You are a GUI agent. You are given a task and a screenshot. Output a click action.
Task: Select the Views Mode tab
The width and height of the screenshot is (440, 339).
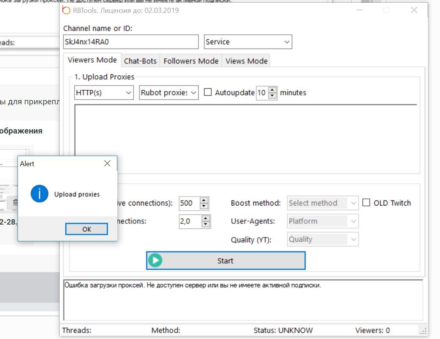[x=246, y=61]
